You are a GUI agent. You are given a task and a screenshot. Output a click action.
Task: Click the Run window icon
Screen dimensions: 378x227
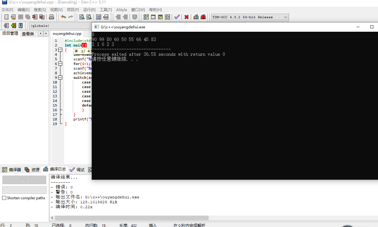point(153,17)
